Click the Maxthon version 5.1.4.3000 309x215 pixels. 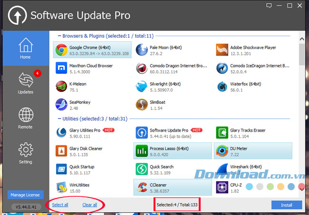79,72
